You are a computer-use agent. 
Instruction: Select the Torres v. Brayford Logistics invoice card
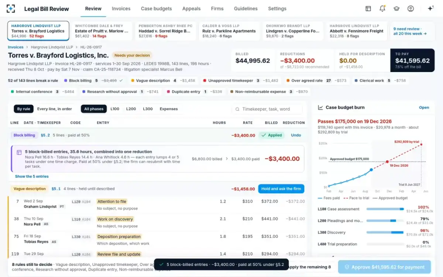pyautogui.click(x=38, y=31)
